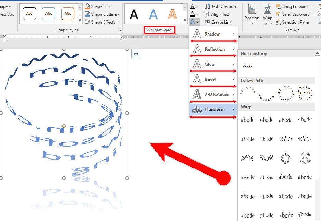The image size is (321, 221).
Task: Apply the black outlined Abc shape style
Action: (x=29, y=14)
